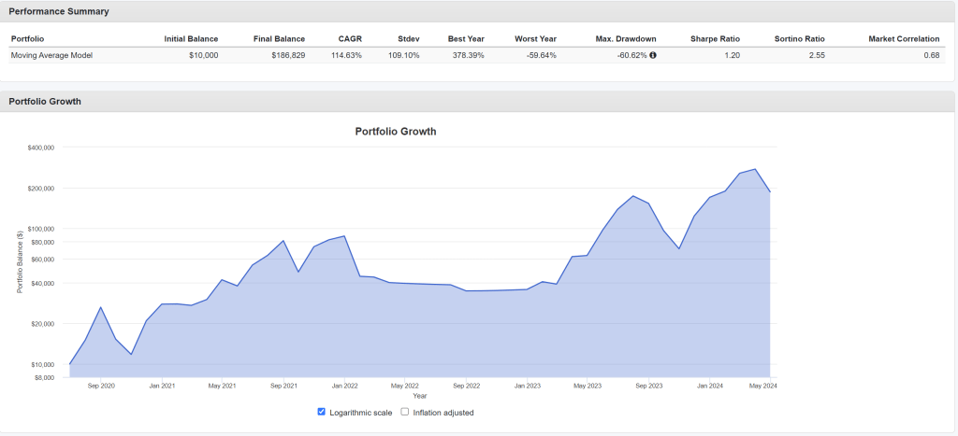Toggle the Logarithmic scale checkbox
Viewport: 958px width, 436px height.
322,412
